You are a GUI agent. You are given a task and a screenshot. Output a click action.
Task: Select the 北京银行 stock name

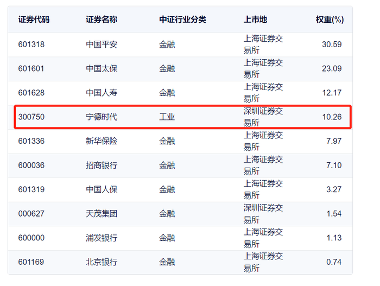tap(102, 262)
